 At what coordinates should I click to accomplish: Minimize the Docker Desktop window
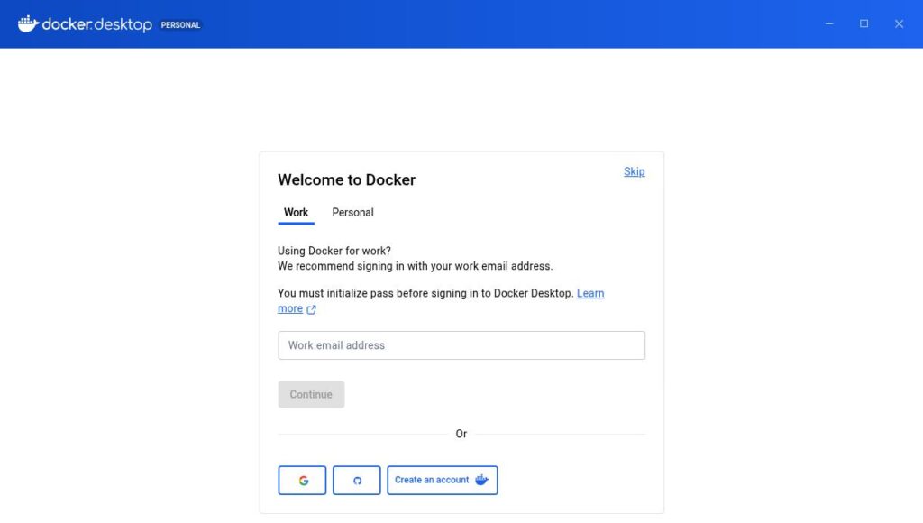pos(829,24)
